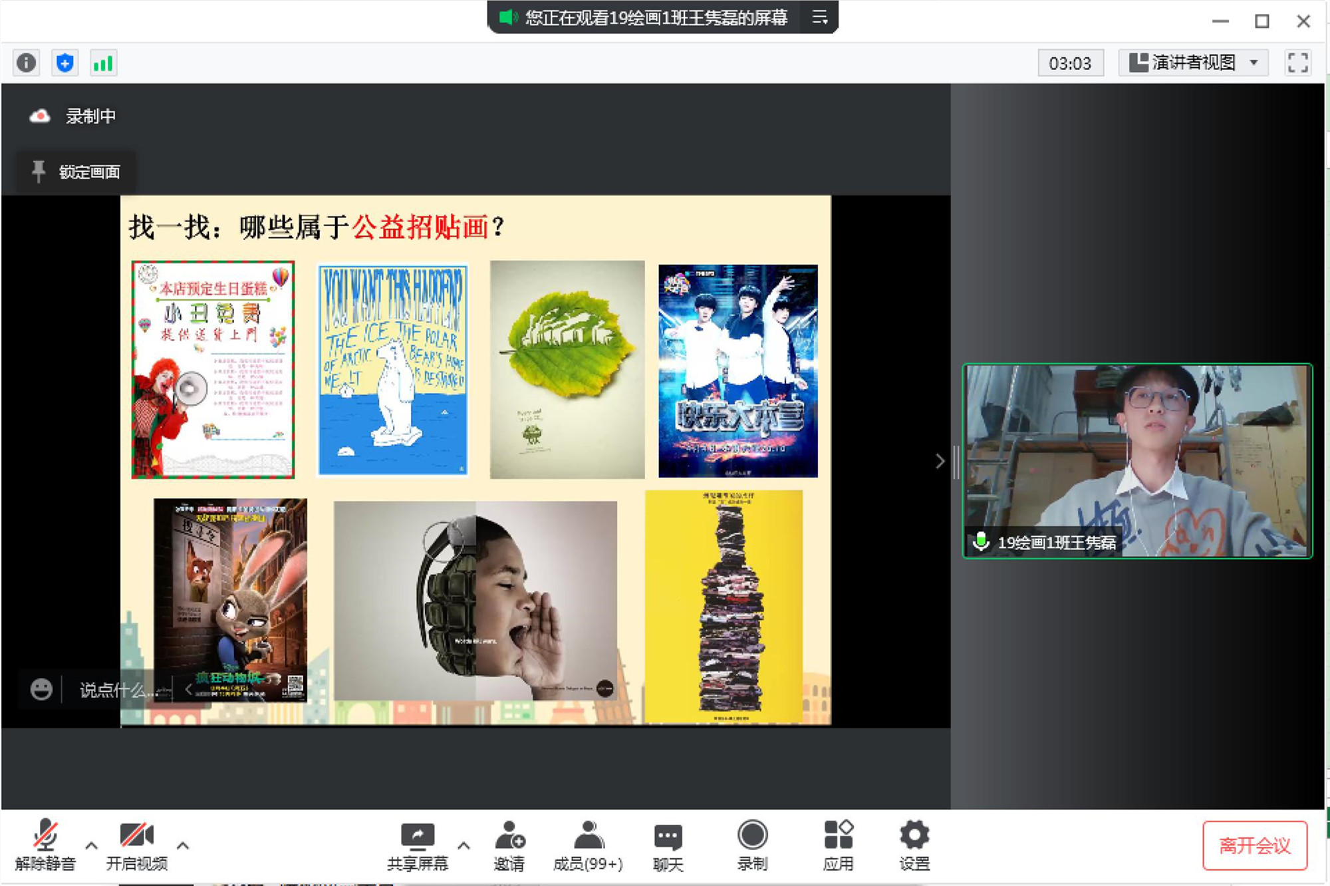Check network signal status bars
The height and width of the screenshot is (886, 1330).
(x=103, y=63)
